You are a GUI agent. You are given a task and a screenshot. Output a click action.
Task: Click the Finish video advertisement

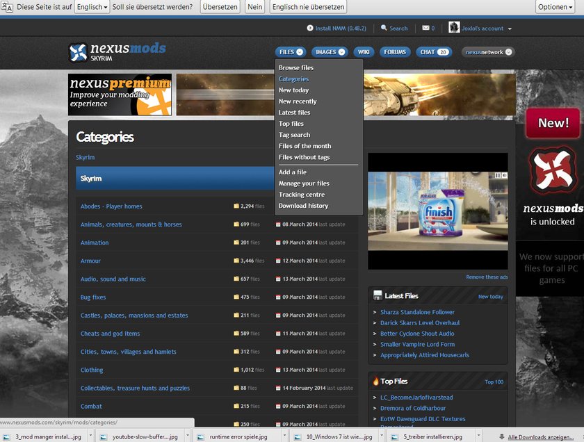tap(438, 211)
